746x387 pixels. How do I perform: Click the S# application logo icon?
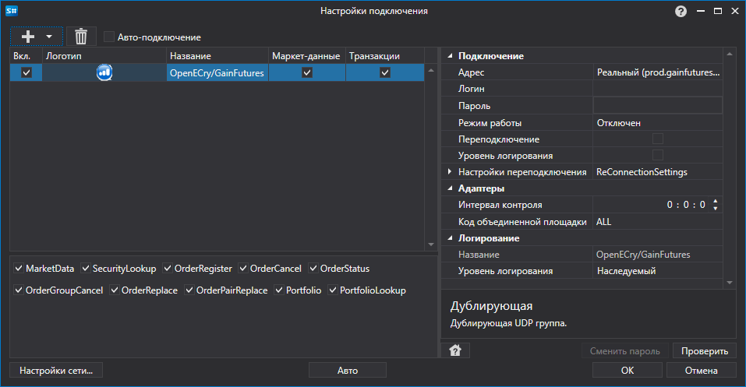click(12, 10)
